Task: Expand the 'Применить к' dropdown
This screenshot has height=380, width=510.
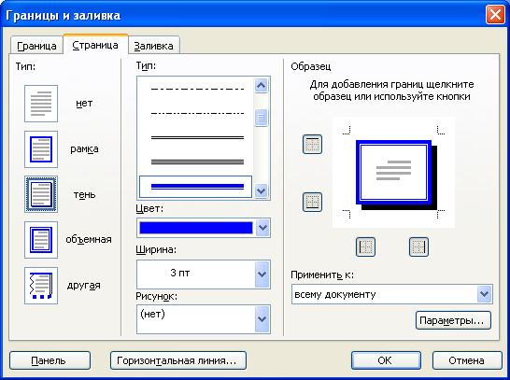Action: coord(484,294)
